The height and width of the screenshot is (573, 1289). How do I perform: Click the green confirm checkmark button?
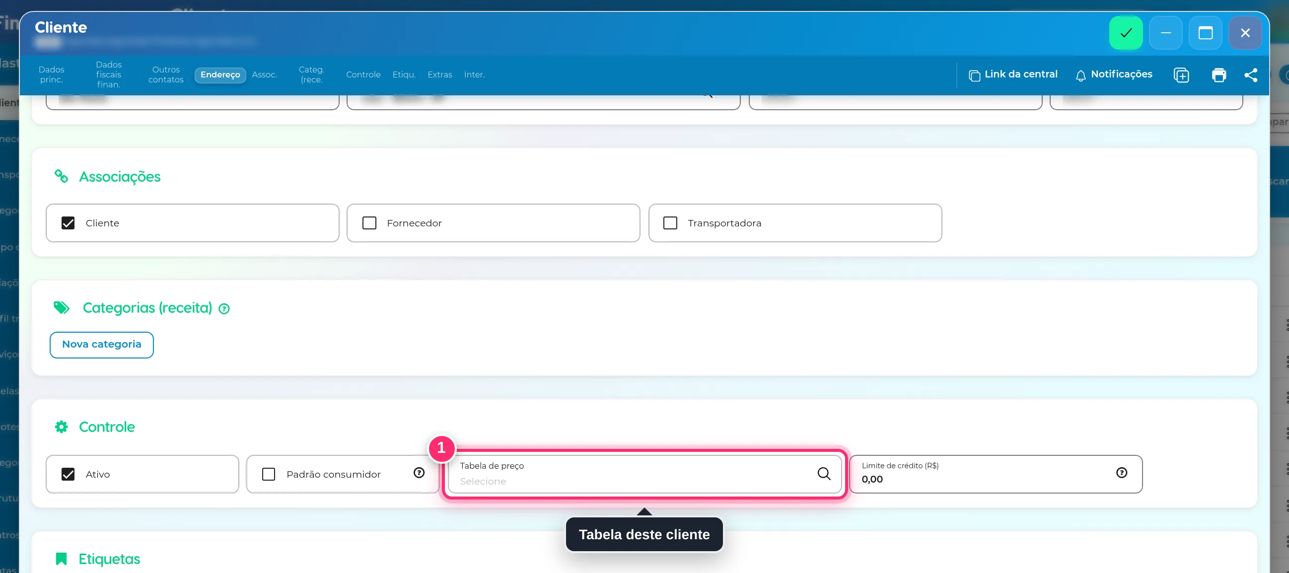click(x=1126, y=33)
